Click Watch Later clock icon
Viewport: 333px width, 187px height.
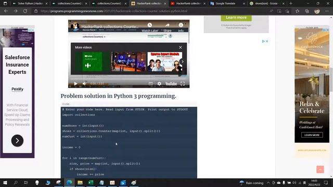150,25
